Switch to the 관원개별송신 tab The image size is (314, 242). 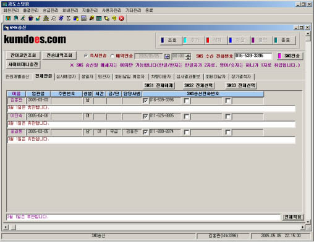[17, 77]
